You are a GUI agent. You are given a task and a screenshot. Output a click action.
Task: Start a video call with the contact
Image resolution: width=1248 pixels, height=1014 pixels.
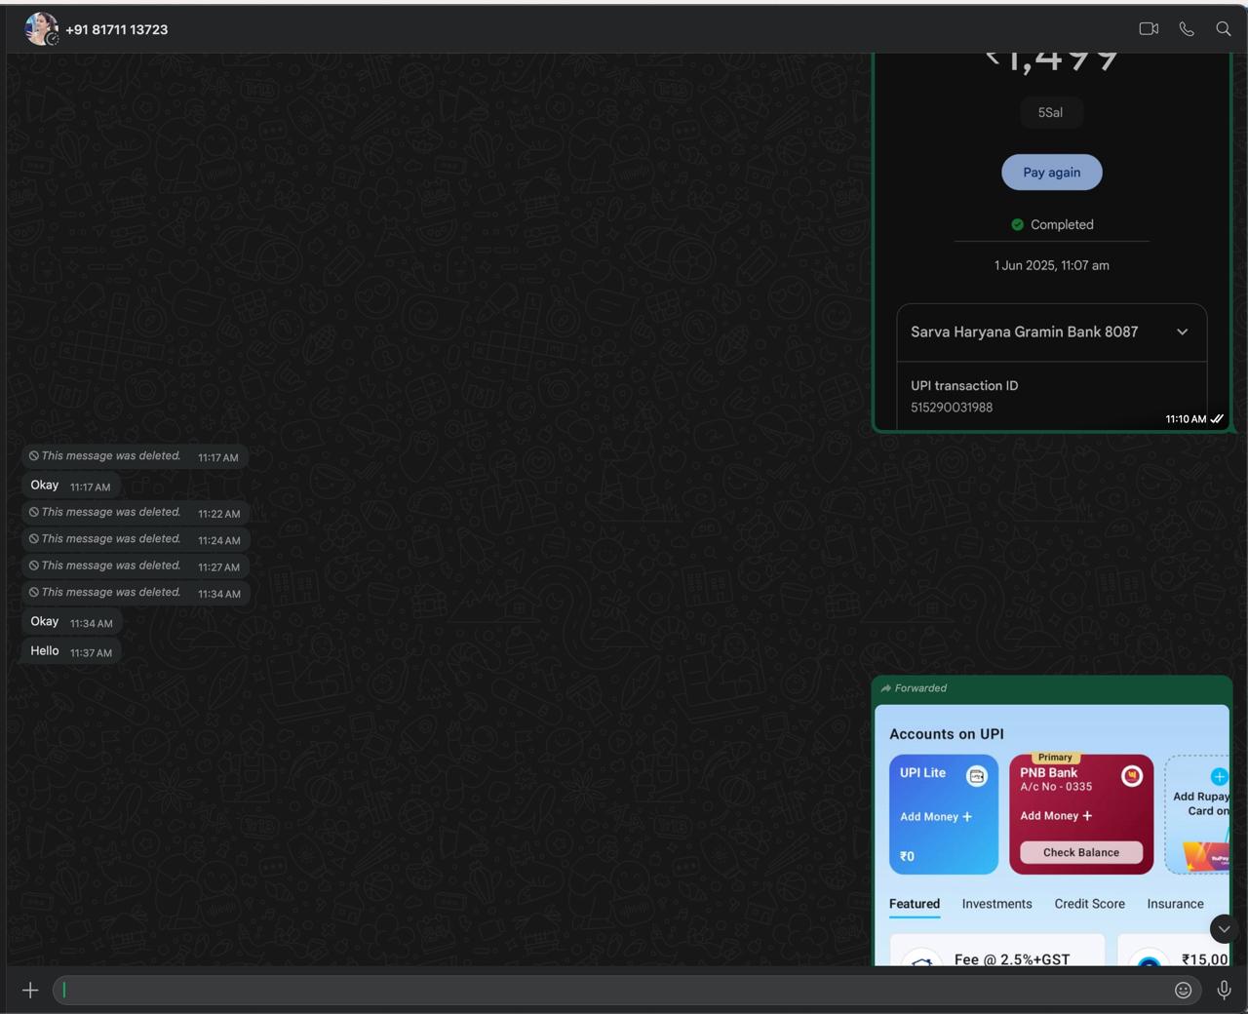click(1149, 29)
